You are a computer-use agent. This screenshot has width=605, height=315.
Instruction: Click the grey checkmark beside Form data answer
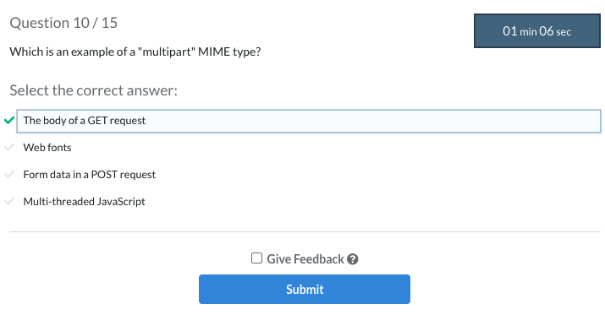click(x=9, y=175)
